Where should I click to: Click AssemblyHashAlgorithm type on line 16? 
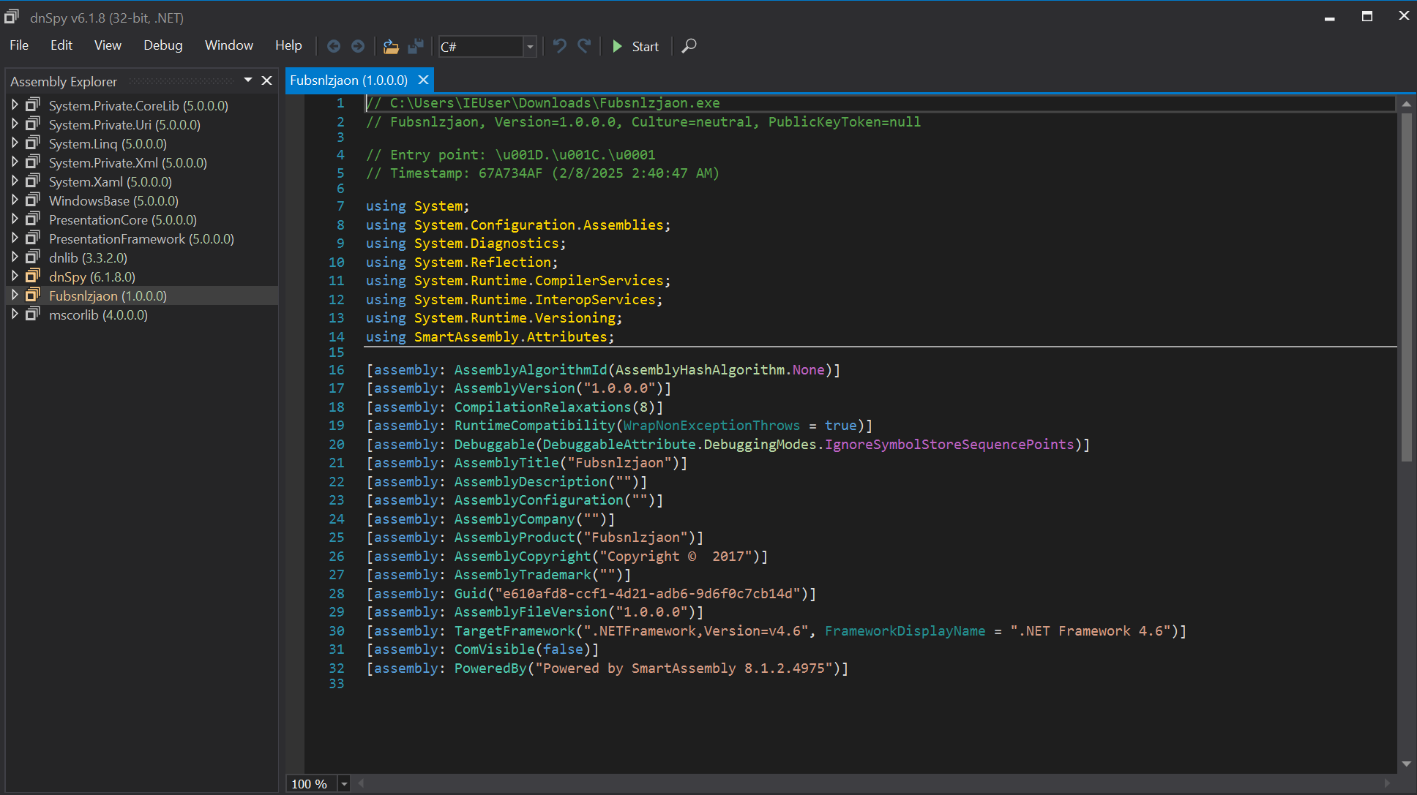click(x=700, y=370)
